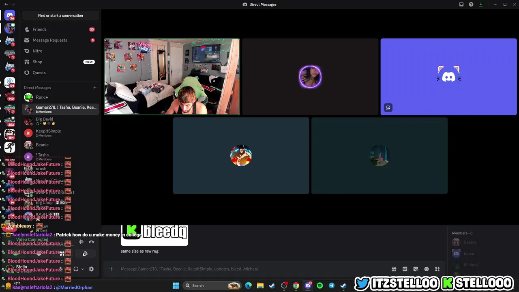The width and height of the screenshot is (519, 292).
Task: Open Windows Start menu
Action: coord(176,286)
